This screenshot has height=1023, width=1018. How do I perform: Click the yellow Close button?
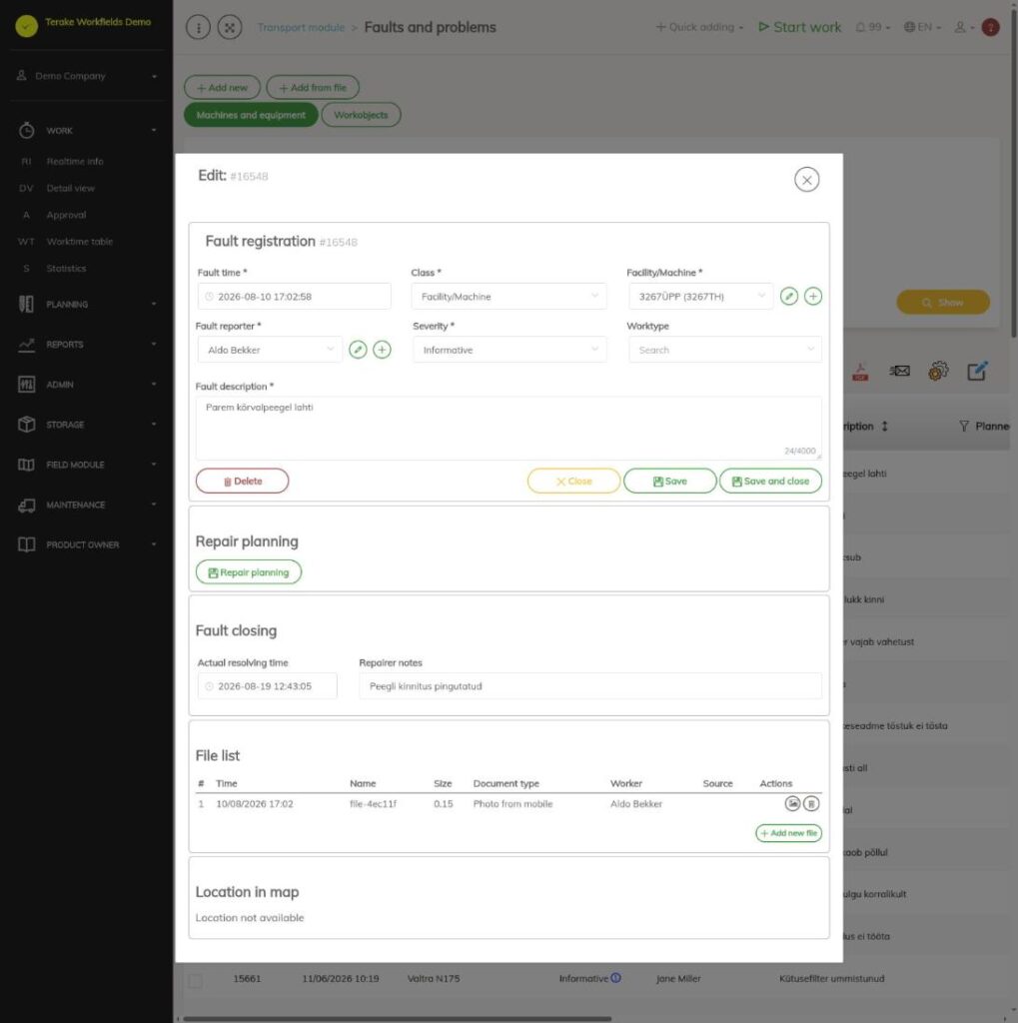click(x=573, y=481)
